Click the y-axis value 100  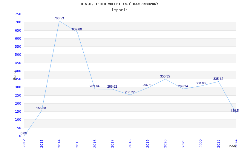[x=18, y=120]
